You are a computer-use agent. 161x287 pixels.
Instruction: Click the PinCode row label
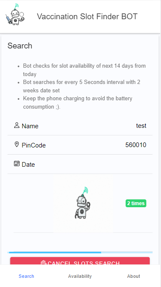pyautogui.click(x=34, y=145)
